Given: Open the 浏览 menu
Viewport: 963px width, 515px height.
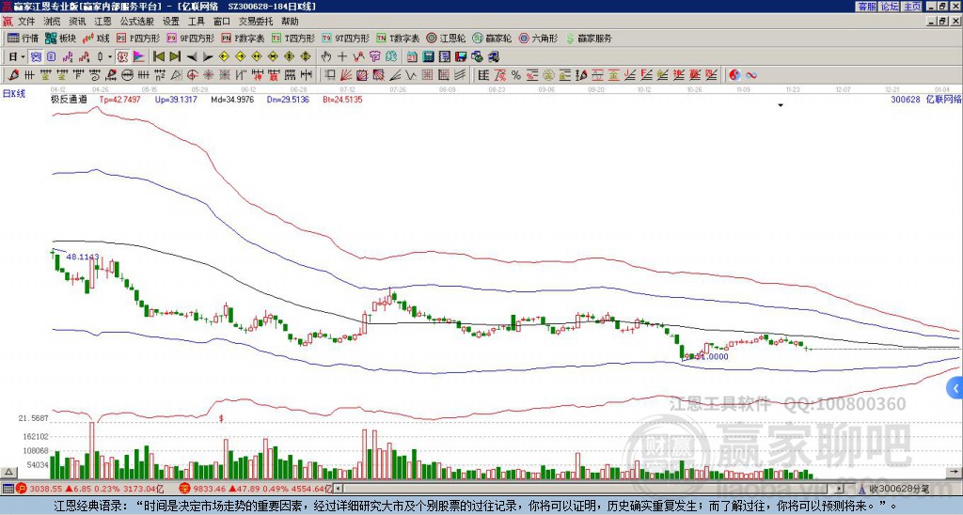Looking at the screenshot, I should [x=53, y=22].
